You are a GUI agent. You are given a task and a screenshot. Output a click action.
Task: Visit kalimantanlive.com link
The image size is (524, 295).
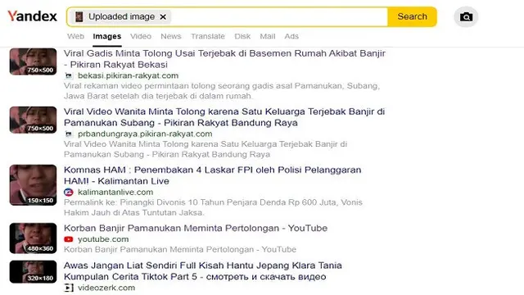pyautogui.click(x=115, y=192)
